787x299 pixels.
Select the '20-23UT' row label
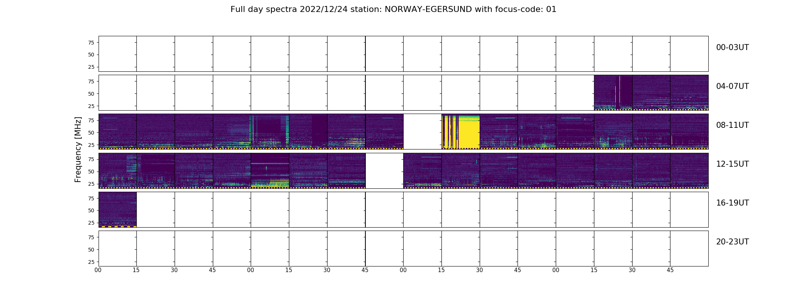click(732, 242)
